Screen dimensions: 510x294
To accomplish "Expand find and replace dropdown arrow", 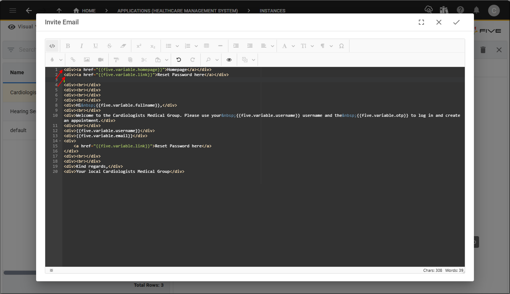I will 217,60.
